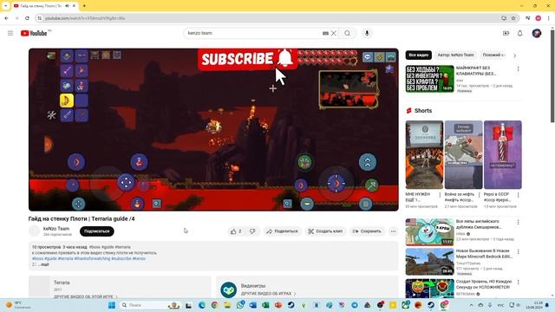Click the search magnifier button
Screen dimensions: 555x312
[347, 33]
